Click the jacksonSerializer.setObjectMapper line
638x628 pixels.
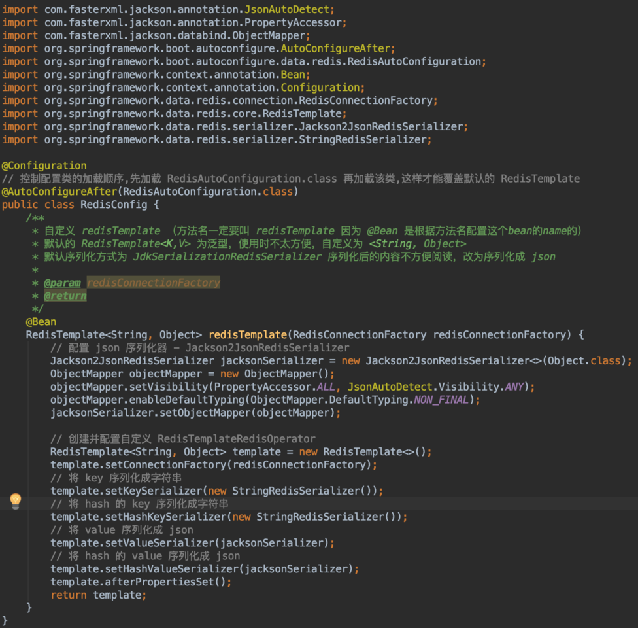click(195, 413)
